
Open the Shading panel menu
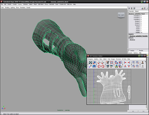coord(7,8)
